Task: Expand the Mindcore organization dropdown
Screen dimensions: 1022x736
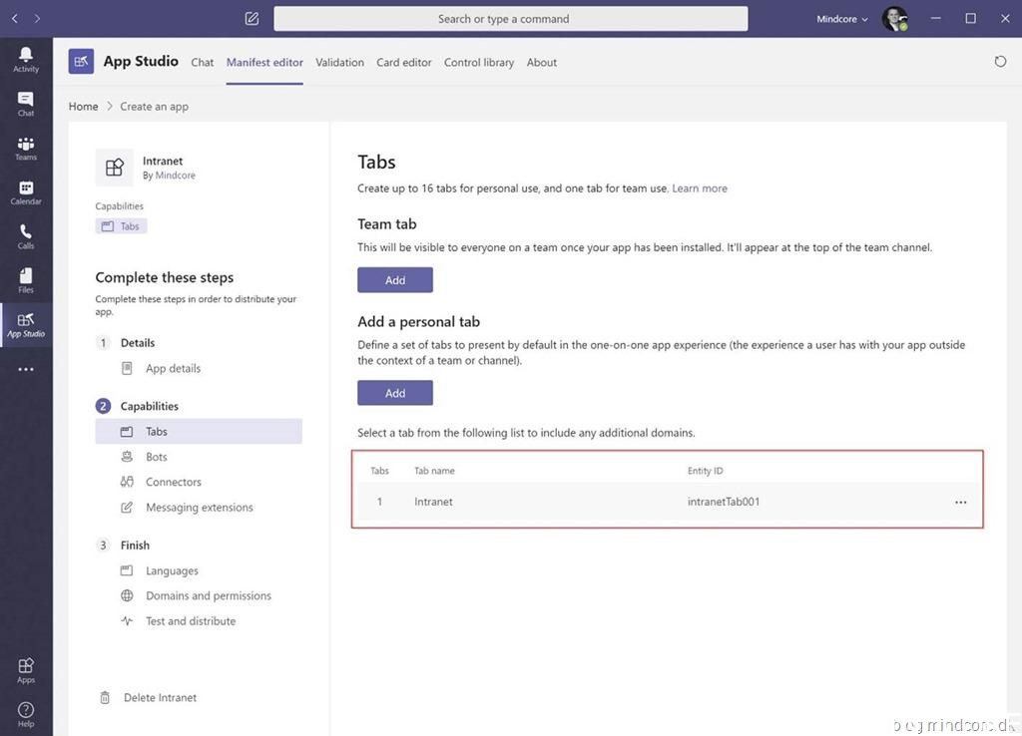Action: [842, 19]
